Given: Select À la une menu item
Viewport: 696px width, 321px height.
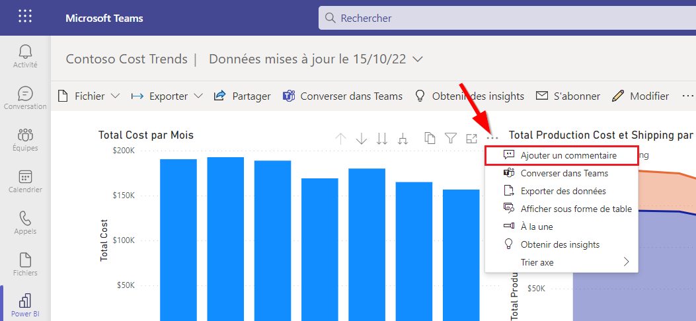Looking at the screenshot, I should [x=562, y=227].
